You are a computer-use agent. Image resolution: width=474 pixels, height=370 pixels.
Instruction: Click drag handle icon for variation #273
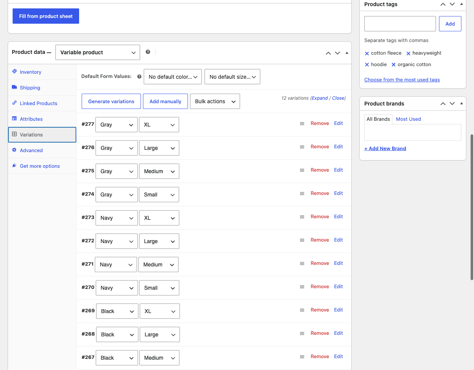click(302, 217)
